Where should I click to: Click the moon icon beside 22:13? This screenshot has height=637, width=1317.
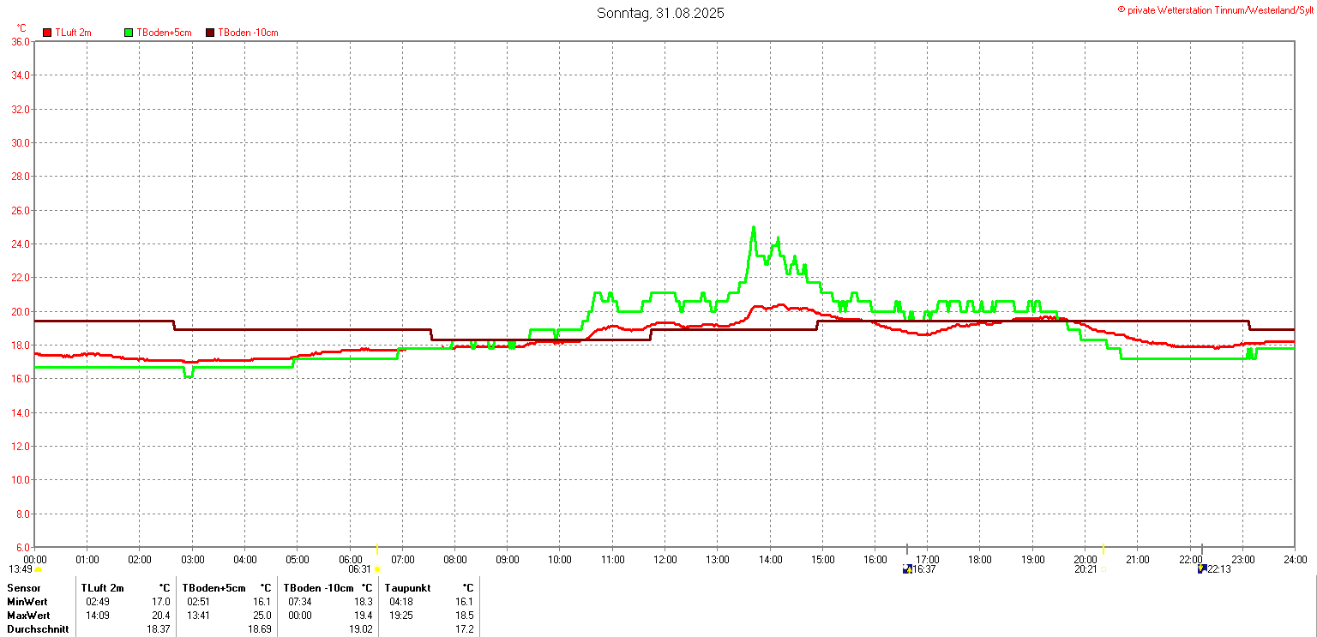click(1202, 569)
